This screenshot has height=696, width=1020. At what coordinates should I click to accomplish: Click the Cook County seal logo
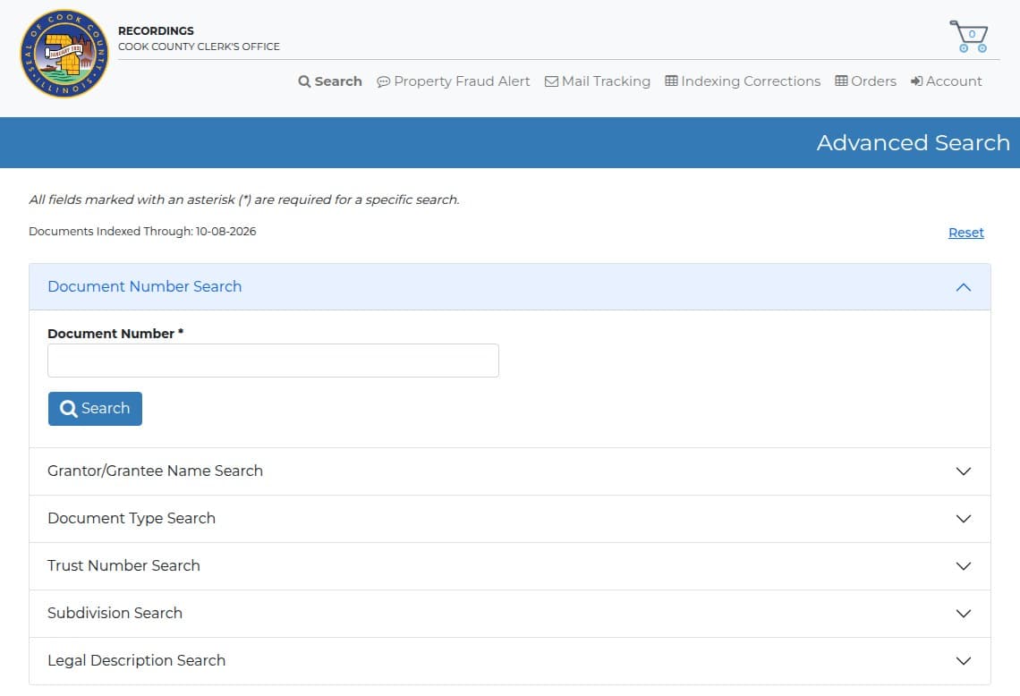(x=64, y=54)
